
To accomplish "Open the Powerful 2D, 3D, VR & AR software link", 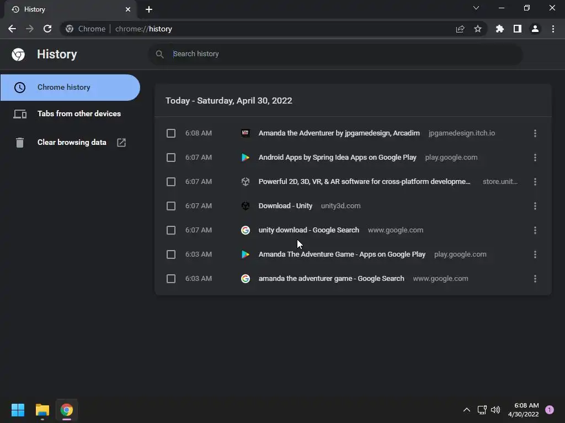I will [364, 182].
